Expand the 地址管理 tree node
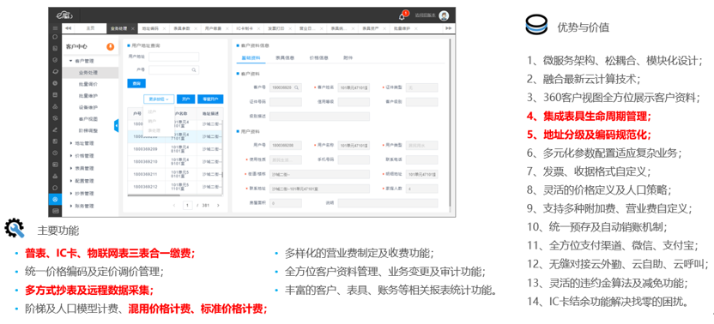 (x=71, y=143)
